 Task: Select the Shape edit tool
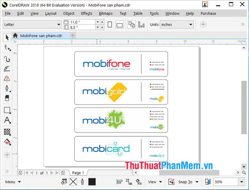tap(7, 48)
